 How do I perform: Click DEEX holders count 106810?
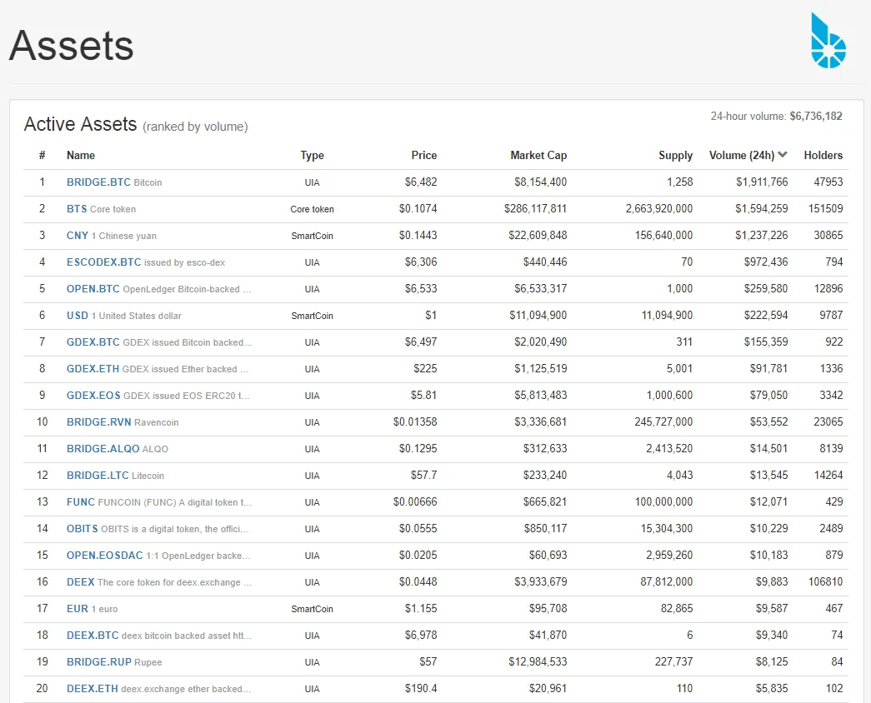825,582
